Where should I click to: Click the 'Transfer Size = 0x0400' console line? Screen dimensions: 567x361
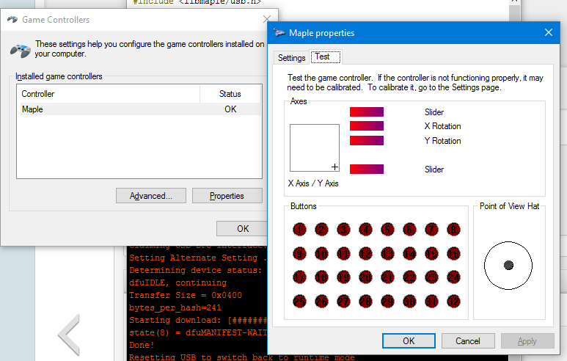coord(186,295)
